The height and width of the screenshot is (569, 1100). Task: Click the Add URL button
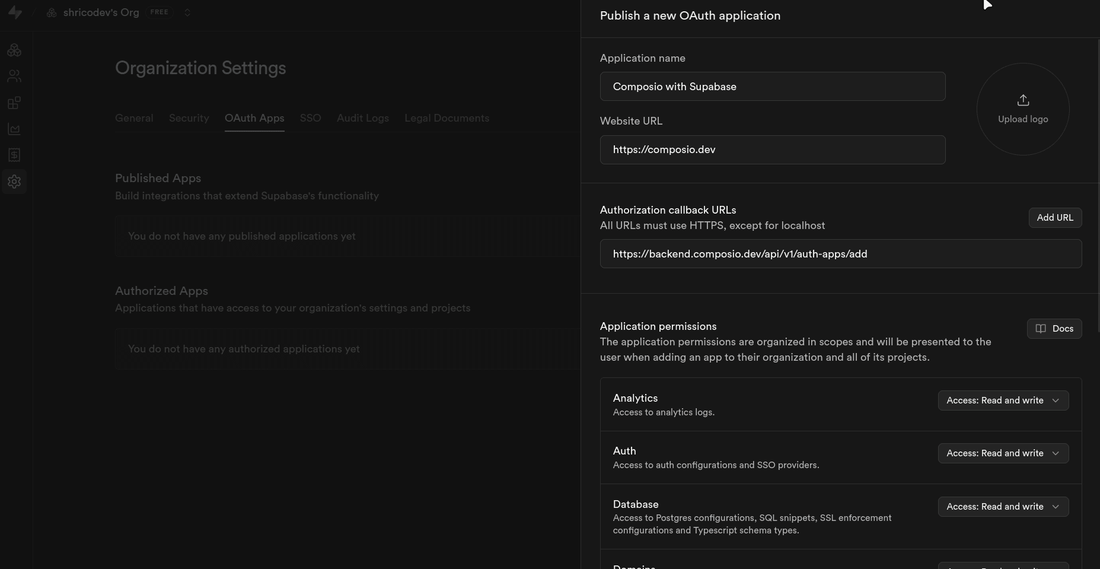1055,218
